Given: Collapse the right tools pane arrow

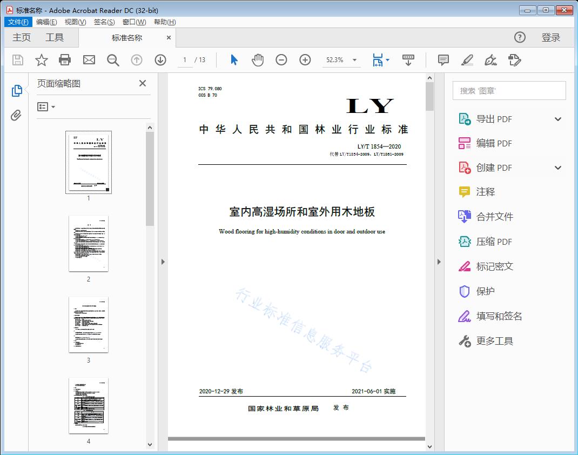Looking at the screenshot, I should tap(439, 262).
